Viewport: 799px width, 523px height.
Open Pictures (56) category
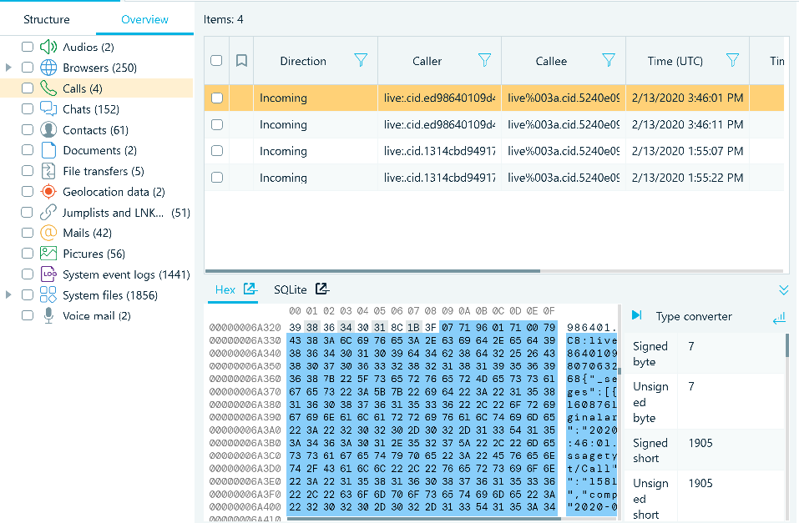94,254
